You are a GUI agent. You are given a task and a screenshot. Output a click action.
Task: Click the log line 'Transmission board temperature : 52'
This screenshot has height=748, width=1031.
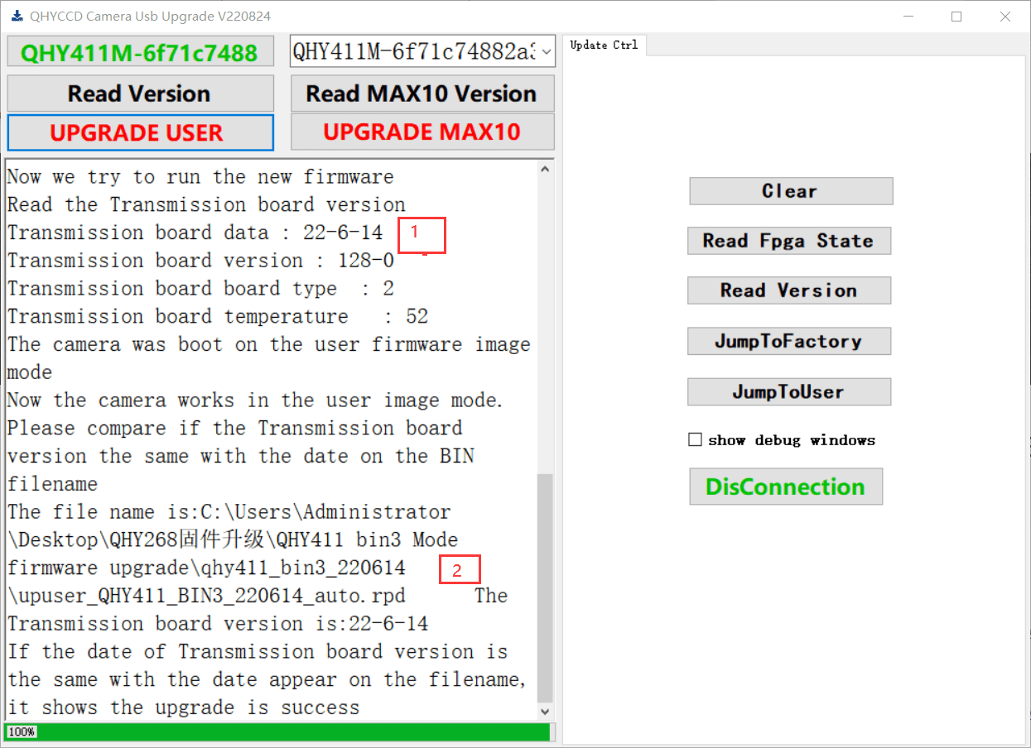click(x=218, y=316)
